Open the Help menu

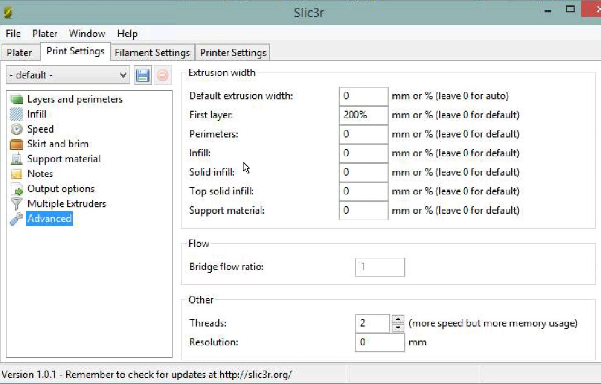[127, 34]
